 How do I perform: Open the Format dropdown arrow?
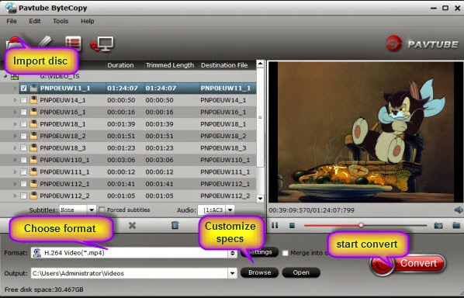[x=233, y=253]
